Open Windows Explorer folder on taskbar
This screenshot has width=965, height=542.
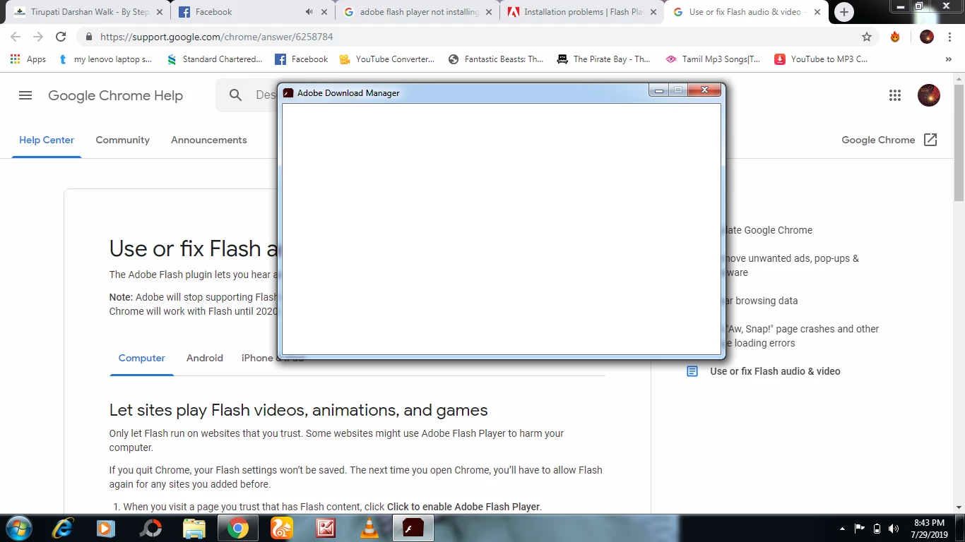(x=194, y=528)
